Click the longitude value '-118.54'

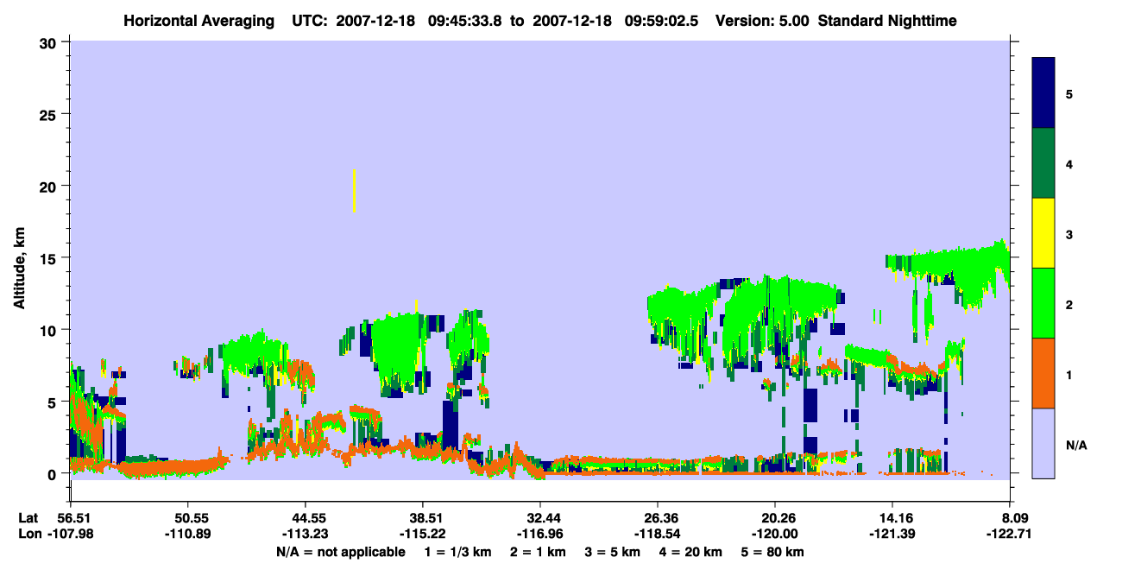[x=658, y=534]
